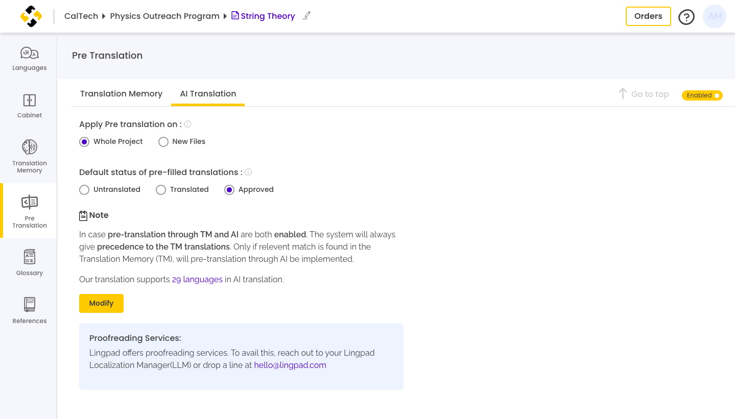Go to Physics Outreach Program breadcrumb
The width and height of the screenshot is (735, 419).
(x=165, y=16)
